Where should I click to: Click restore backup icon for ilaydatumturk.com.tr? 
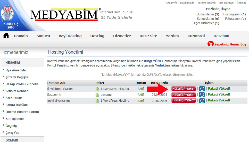[202, 89]
